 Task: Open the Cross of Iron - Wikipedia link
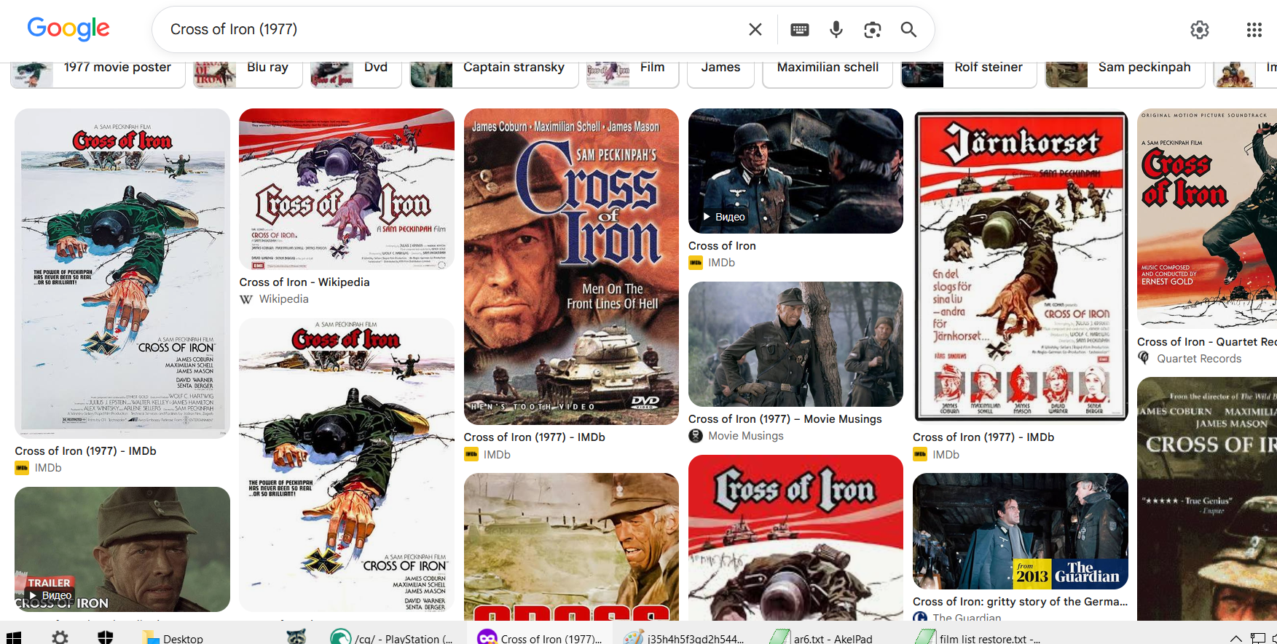pyautogui.click(x=304, y=282)
